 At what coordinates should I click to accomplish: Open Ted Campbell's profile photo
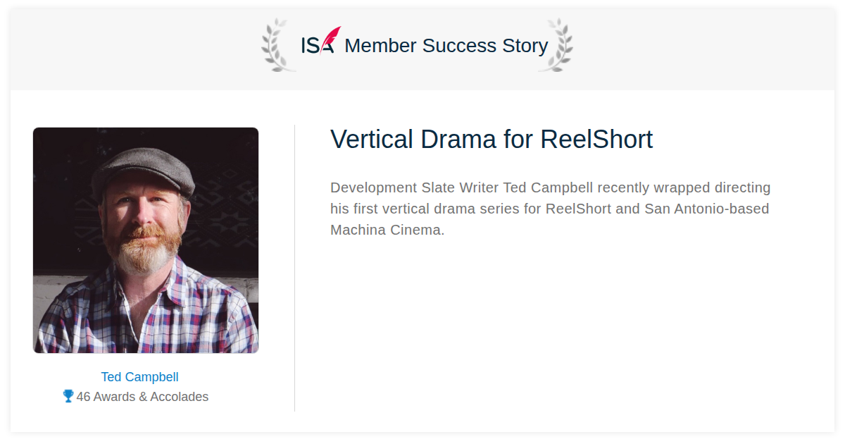[146, 240]
